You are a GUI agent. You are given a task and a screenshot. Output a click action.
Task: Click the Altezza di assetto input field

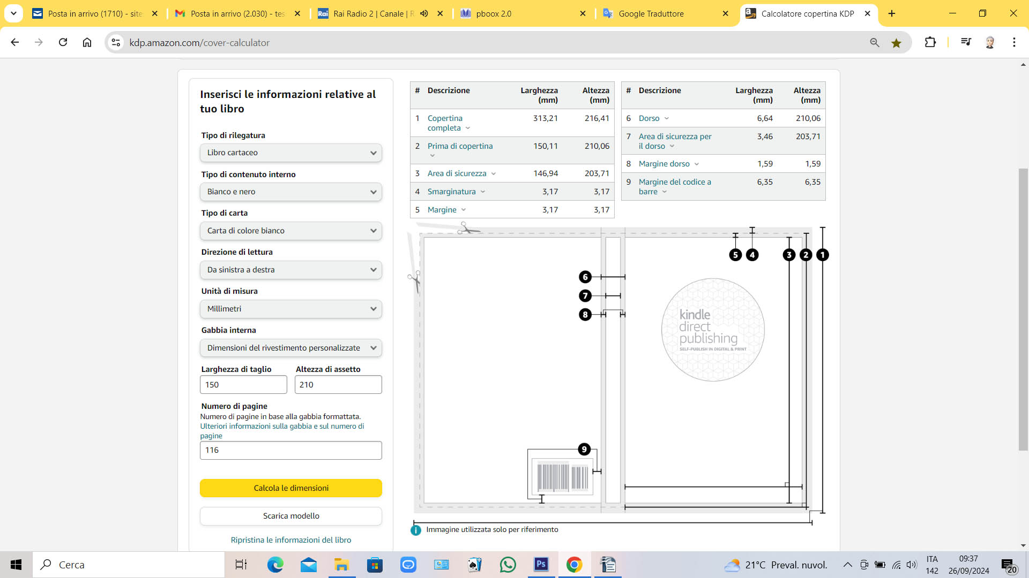coord(338,385)
